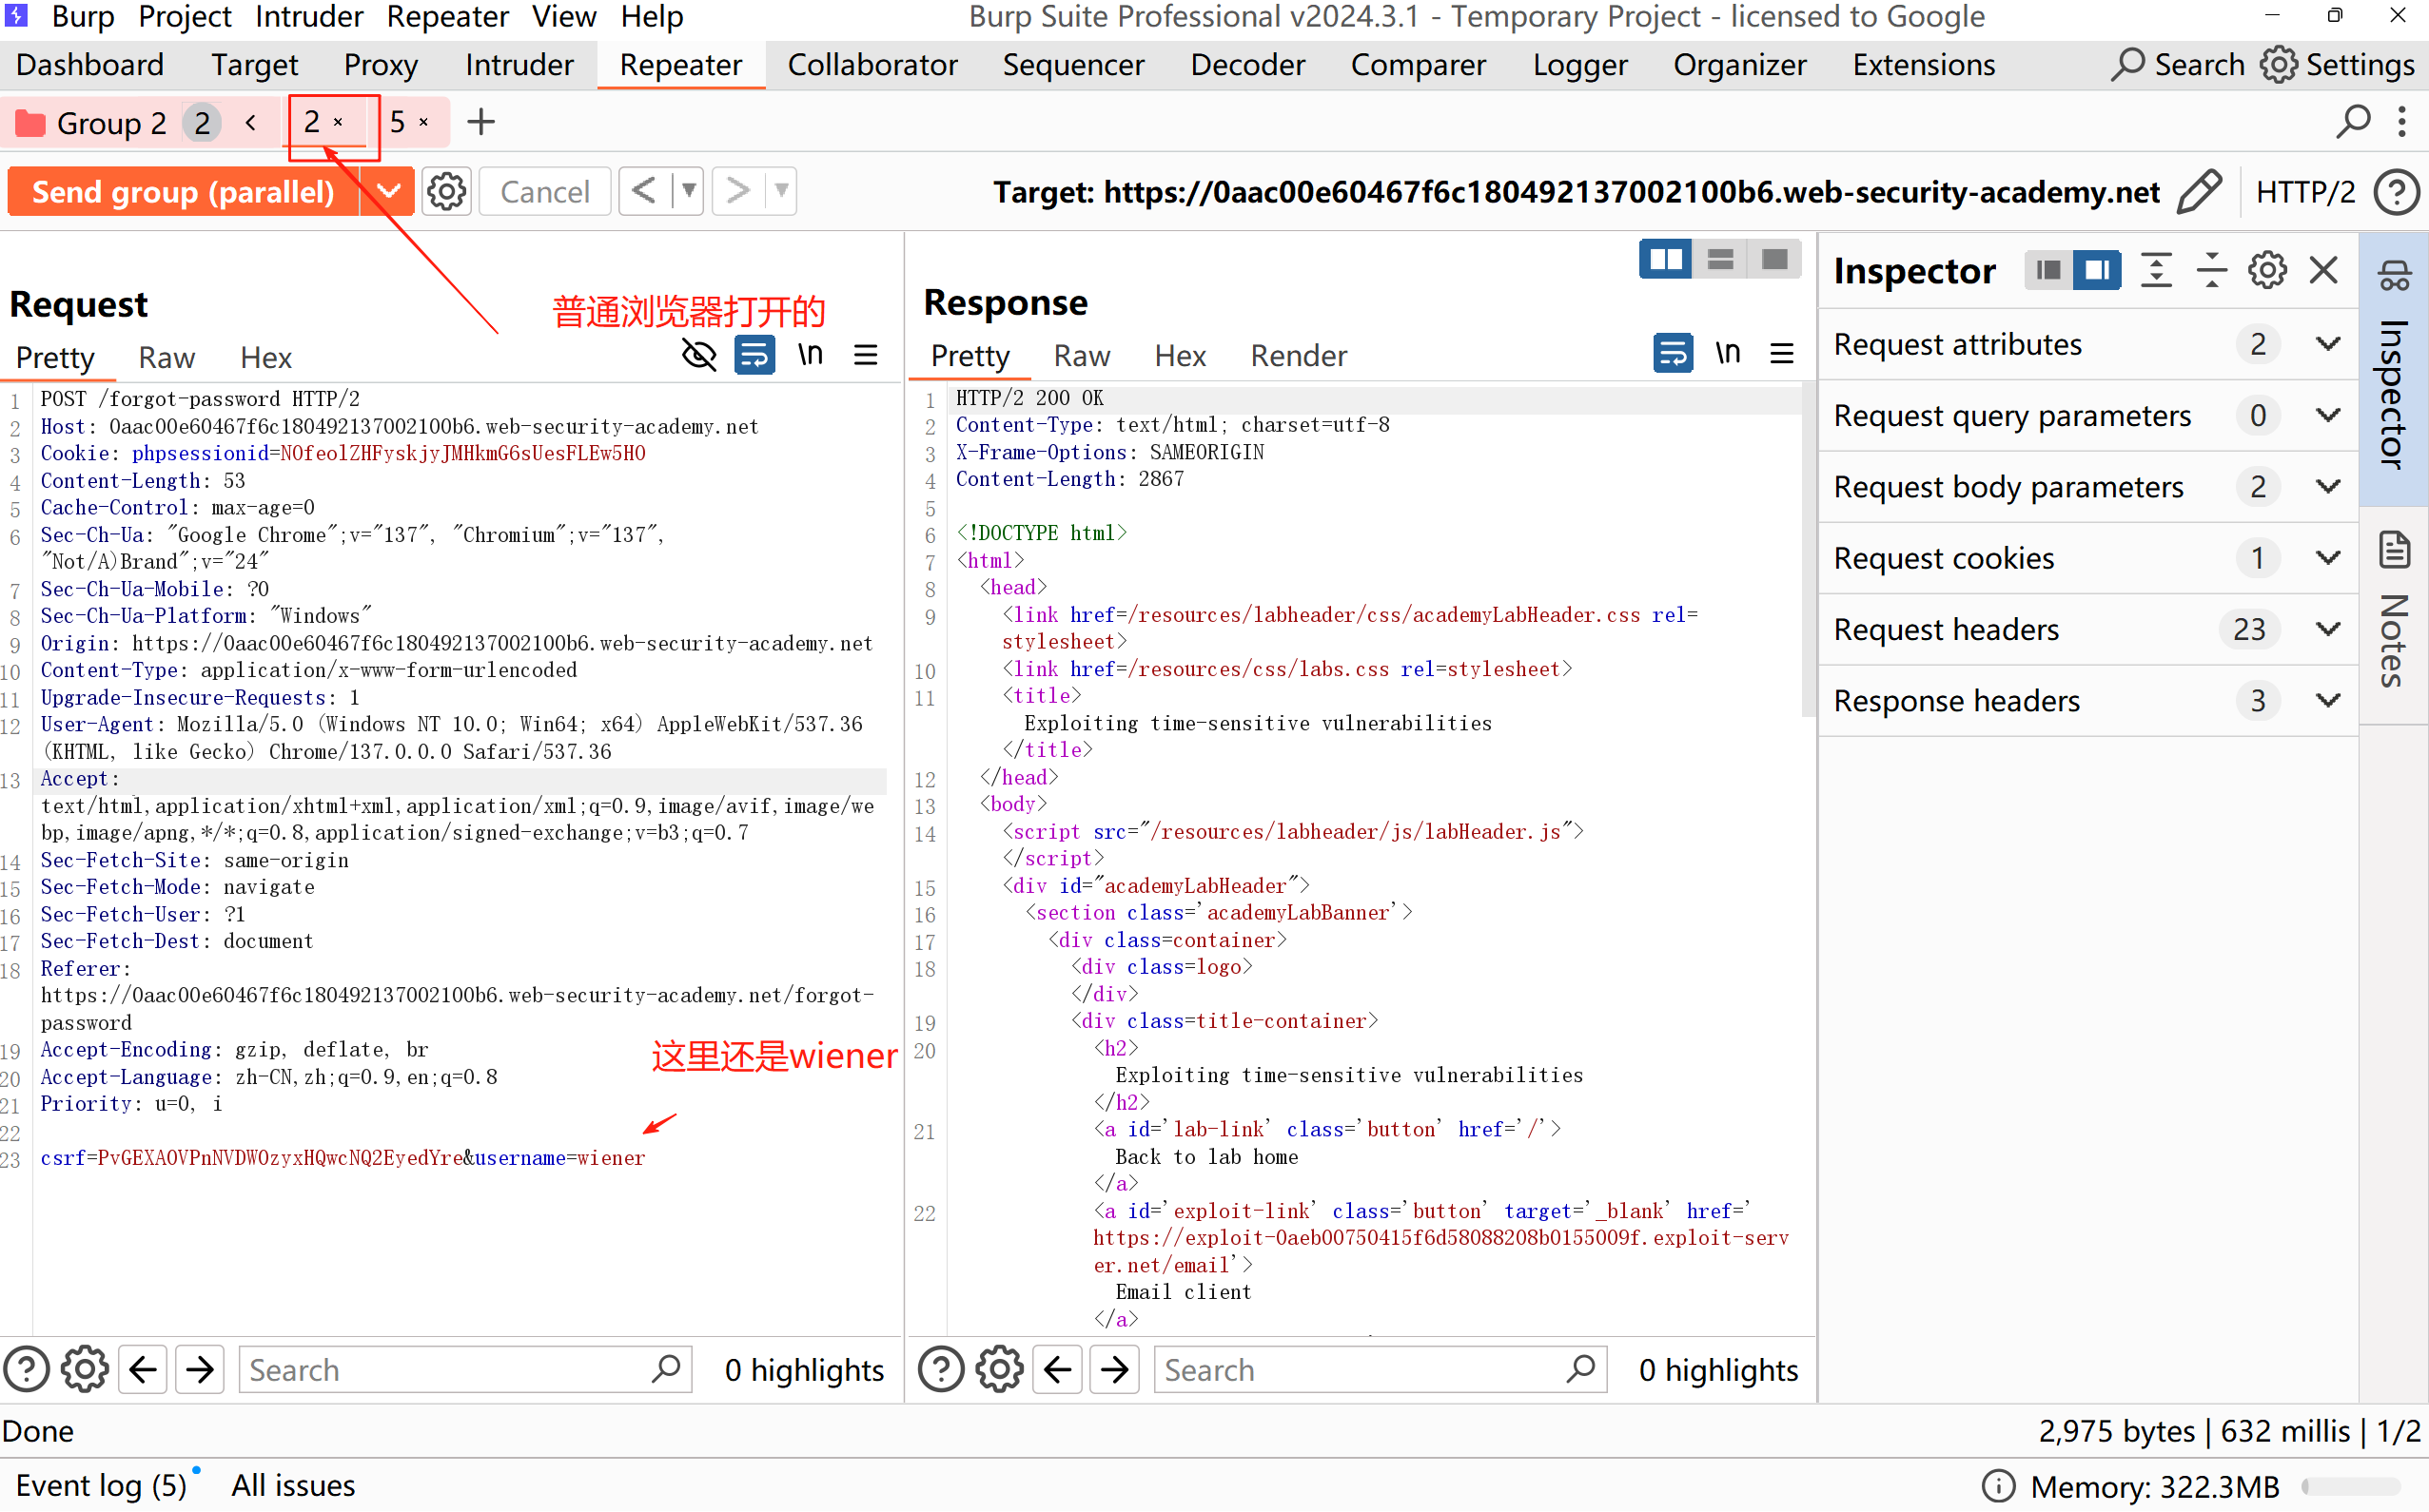
Task: Click the Memory usage bar indicator
Action: coord(2349,1487)
